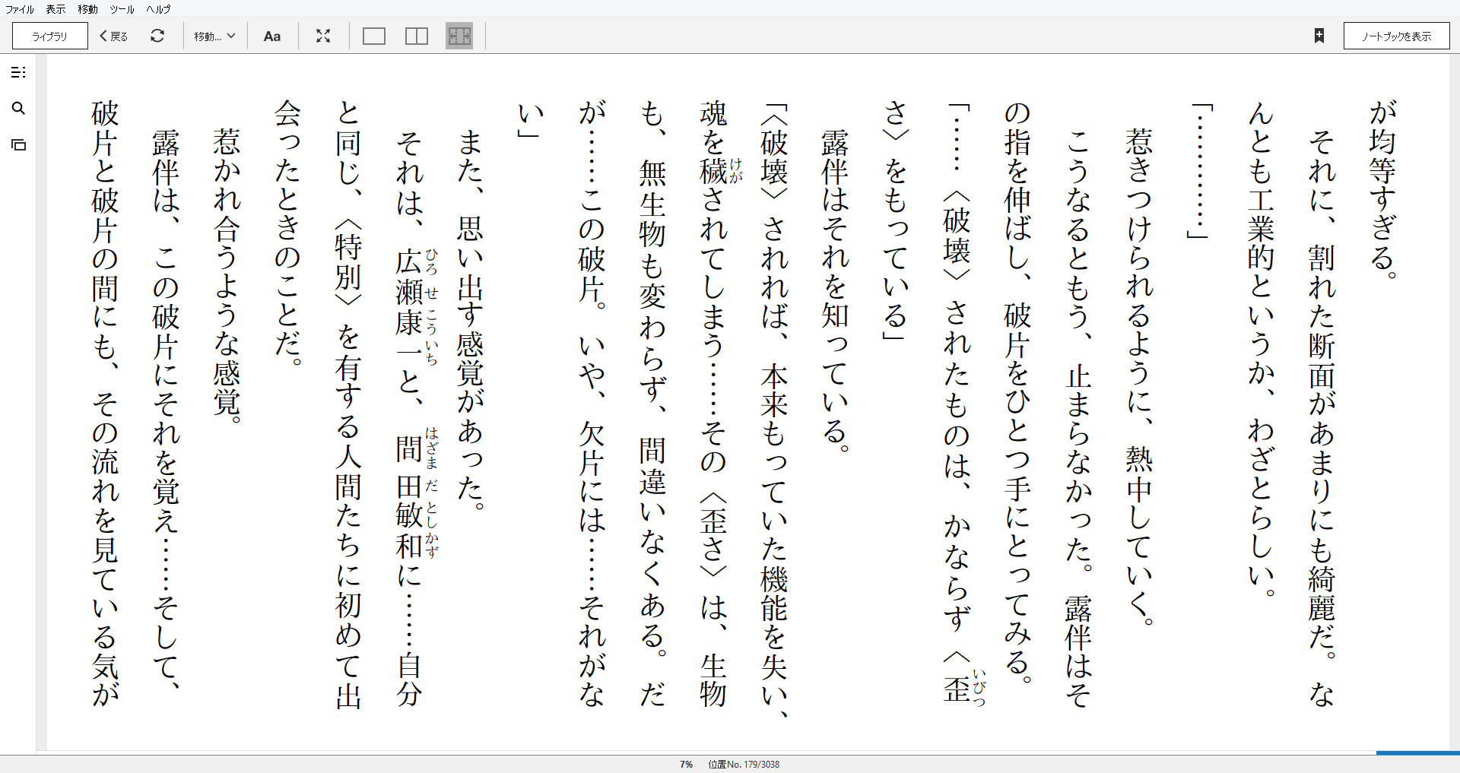Click the text が均等すぎる。
This screenshot has width=1460, height=773.
[1382, 188]
